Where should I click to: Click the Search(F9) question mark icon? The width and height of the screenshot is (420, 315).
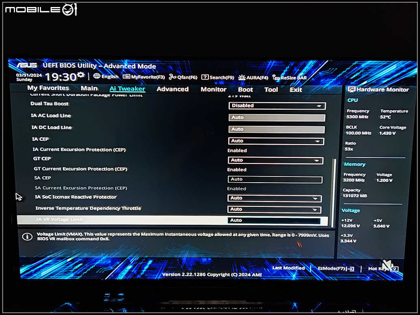[x=205, y=77]
